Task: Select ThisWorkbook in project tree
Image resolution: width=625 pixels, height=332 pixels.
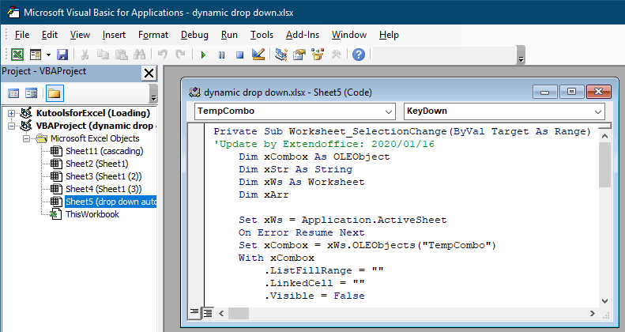Action: tap(92, 214)
